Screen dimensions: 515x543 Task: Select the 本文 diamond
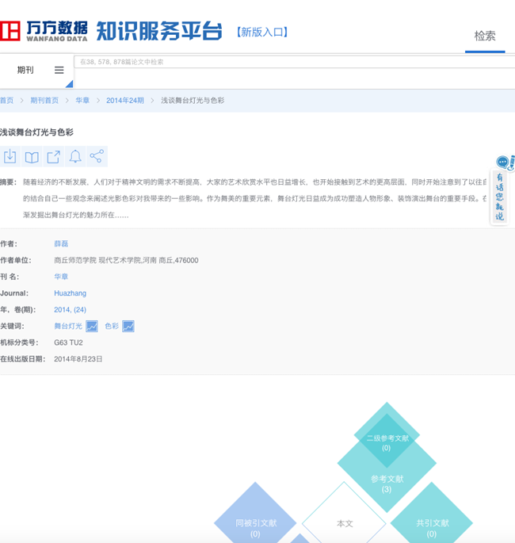pyautogui.click(x=345, y=523)
